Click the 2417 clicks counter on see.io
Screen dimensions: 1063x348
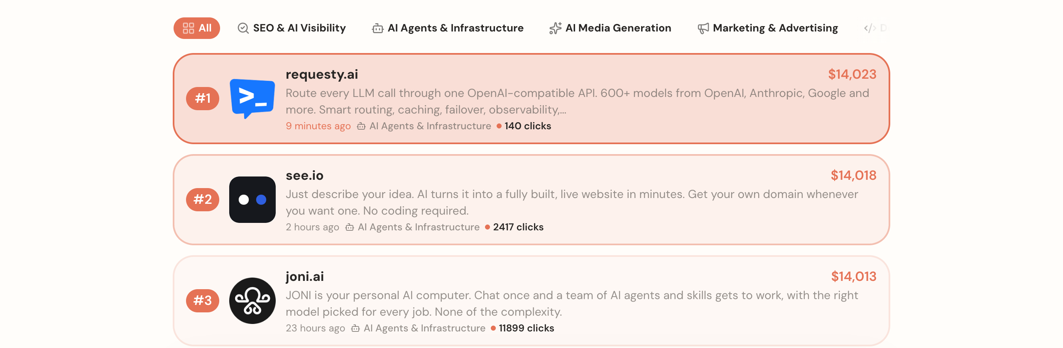click(518, 227)
